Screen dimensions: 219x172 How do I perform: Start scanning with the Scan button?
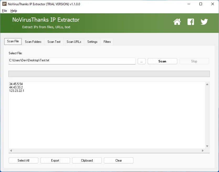[162, 61]
